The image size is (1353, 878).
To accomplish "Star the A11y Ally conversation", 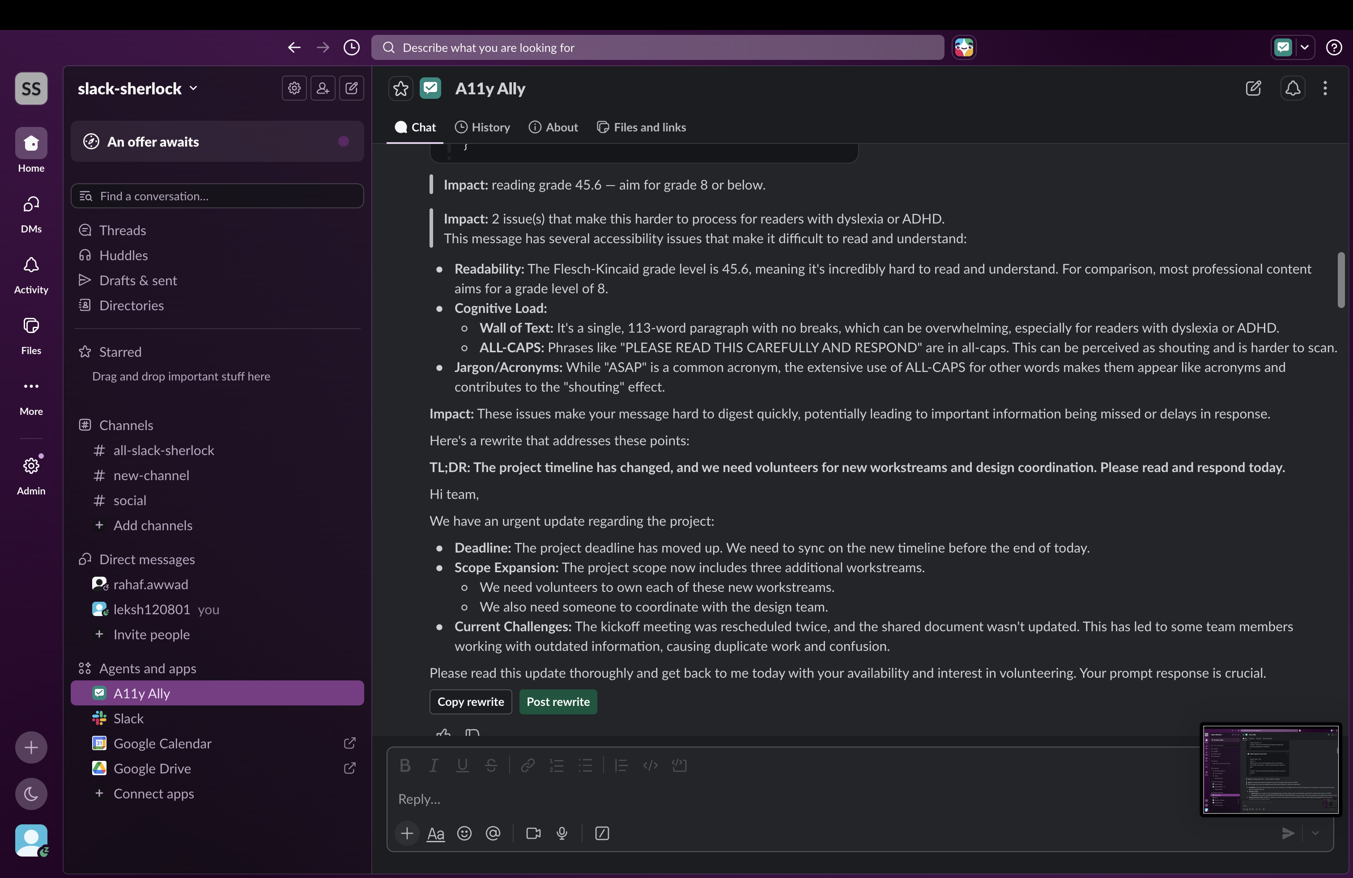I will pos(401,89).
